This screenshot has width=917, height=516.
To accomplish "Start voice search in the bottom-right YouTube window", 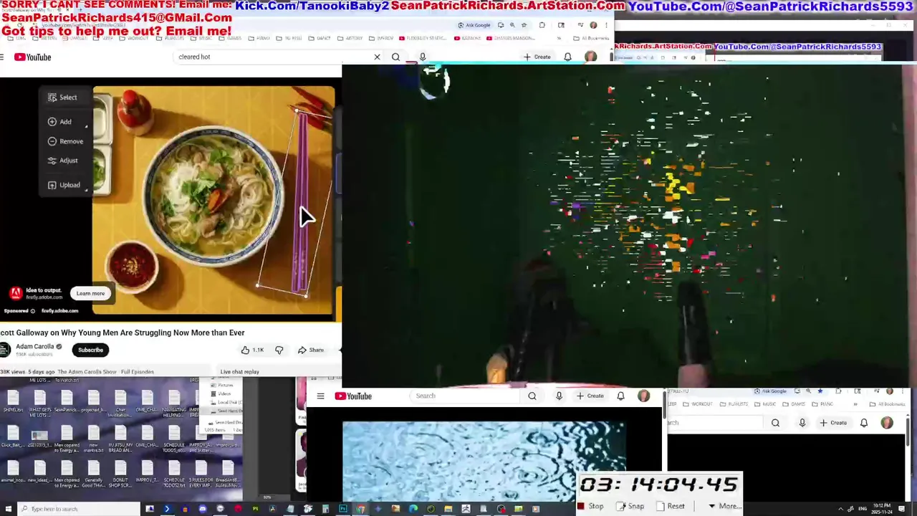I will (x=802, y=423).
